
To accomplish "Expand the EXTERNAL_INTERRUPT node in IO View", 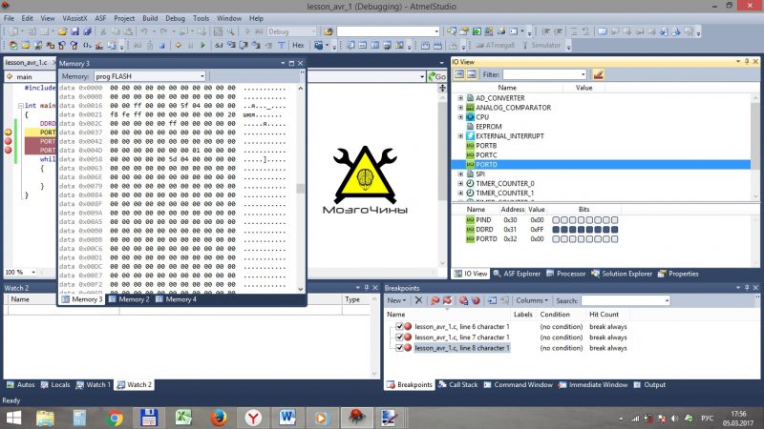I will [x=460, y=135].
